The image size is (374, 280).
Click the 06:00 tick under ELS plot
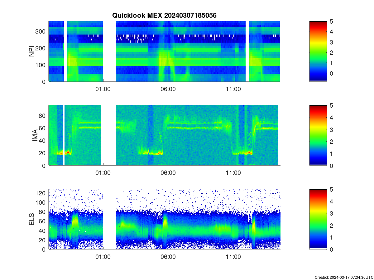[x=168, y=257]
